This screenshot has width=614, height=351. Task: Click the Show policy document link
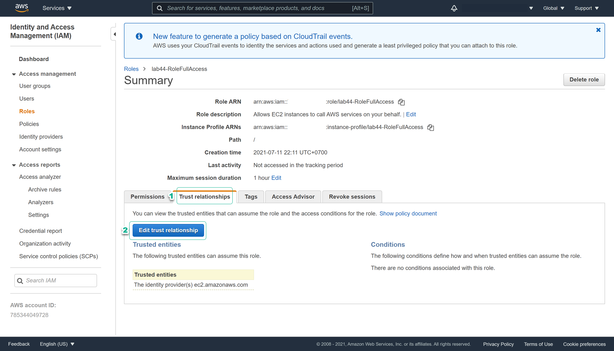[x=408, y=213]
